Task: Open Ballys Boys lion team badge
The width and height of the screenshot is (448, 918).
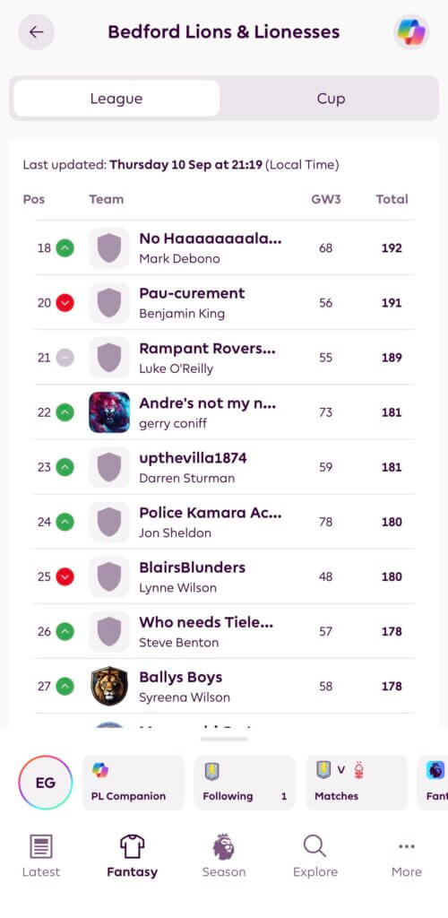Action: pos(109,686)
